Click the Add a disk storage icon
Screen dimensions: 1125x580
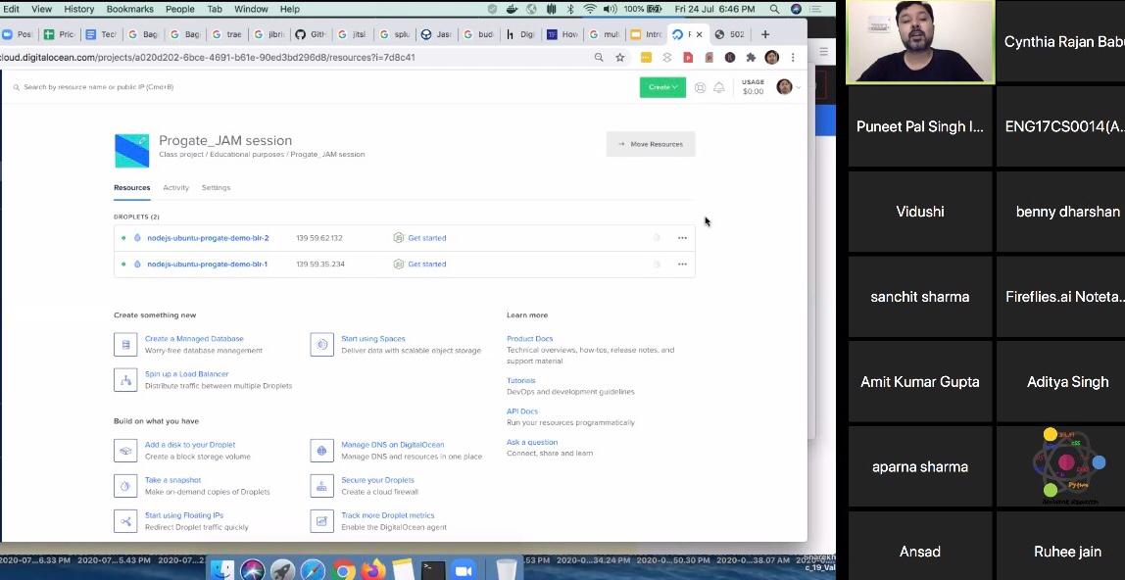pos(124,450)
